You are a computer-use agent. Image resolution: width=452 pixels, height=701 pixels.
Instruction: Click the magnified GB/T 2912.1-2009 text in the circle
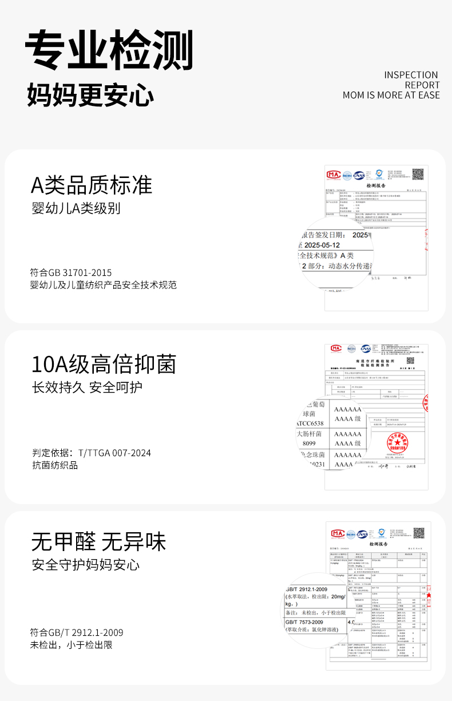pyautogui.click(x=307, y=588)
